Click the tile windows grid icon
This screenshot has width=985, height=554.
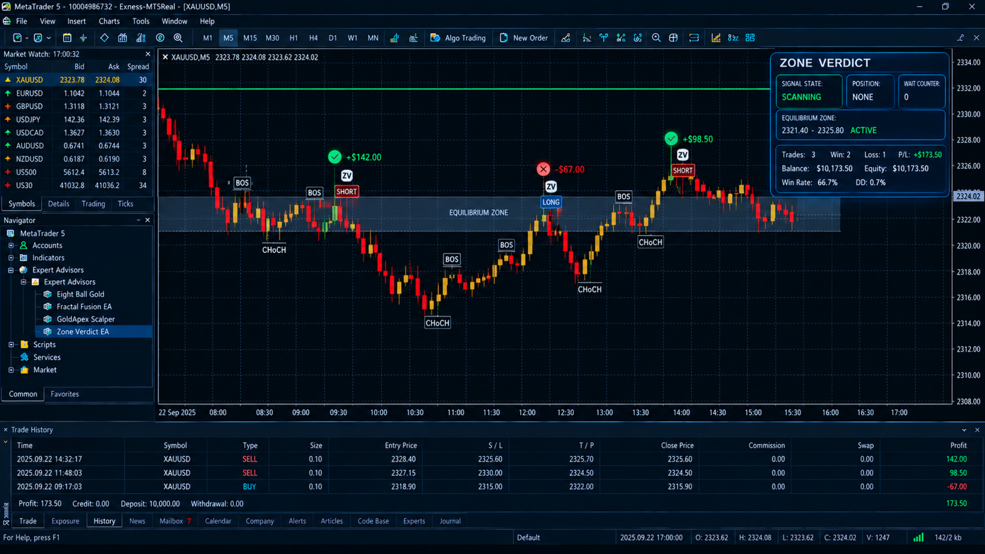pos(750,38)
